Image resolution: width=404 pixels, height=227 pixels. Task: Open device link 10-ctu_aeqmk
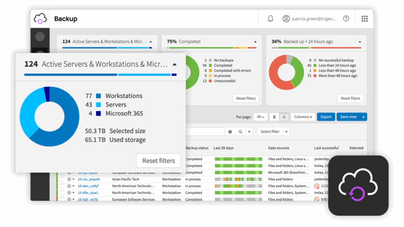89,179
